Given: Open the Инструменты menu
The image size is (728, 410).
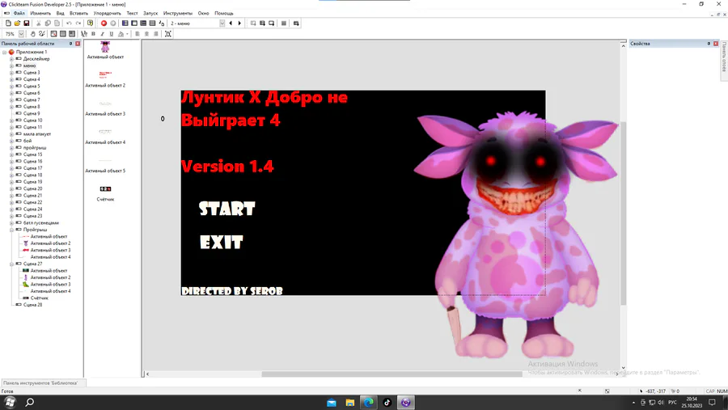Looking at the screenshot, I should coord(178,13).
